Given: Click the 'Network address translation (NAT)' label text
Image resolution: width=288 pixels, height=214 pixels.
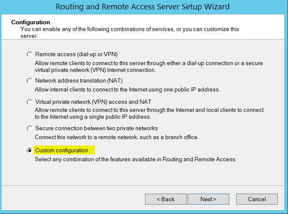Looking at the screenshot, I should (79, 81).
